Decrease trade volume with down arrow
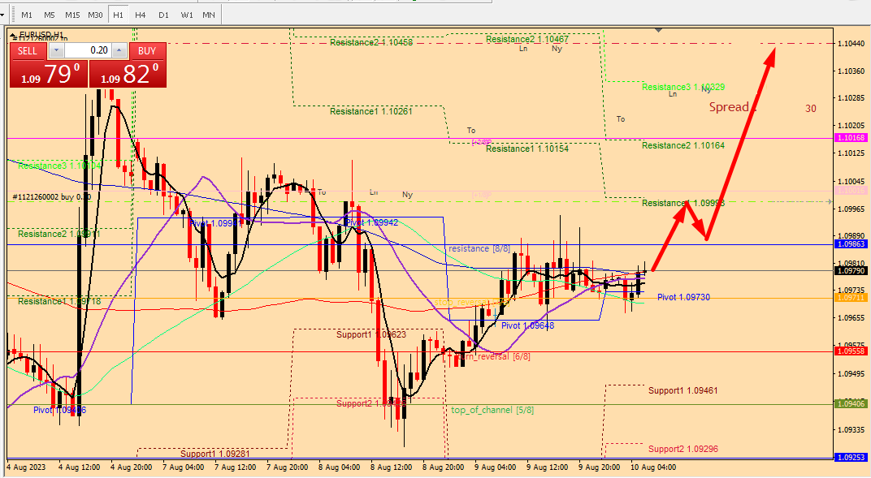The image size is (871, 478). (x=56, y=51)
